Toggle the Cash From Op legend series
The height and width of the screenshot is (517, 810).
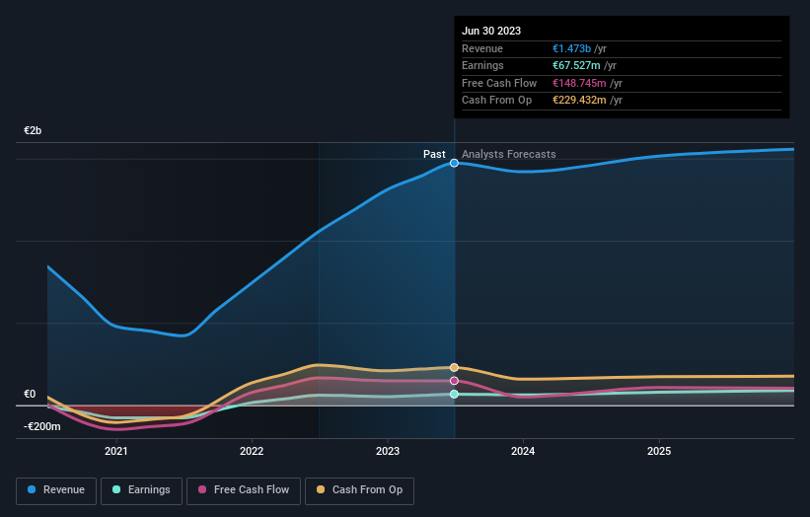point(359,490)
